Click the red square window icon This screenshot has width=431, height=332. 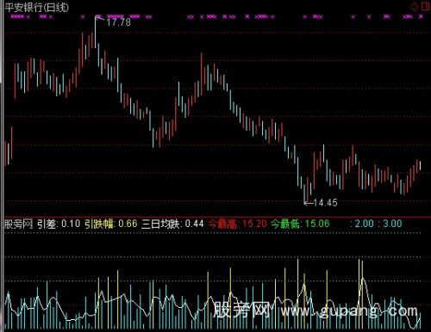(x=425, y=6)
